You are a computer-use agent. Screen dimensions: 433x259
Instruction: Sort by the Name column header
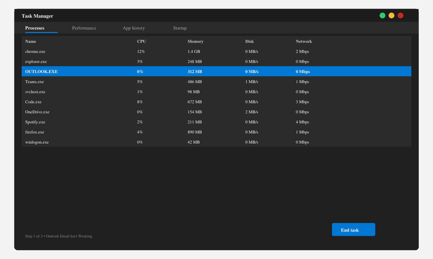[31, 41]
